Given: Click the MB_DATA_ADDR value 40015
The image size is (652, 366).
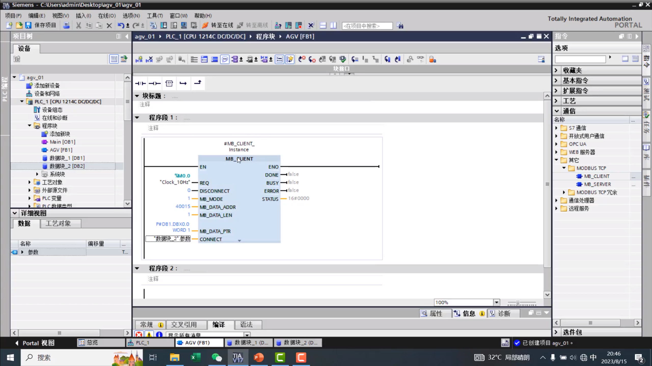Looking at the screenshot, I should (x=183, y=206).
